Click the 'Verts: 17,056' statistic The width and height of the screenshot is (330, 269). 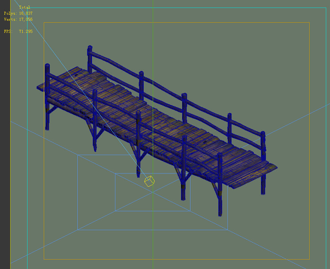pos(18,19)
